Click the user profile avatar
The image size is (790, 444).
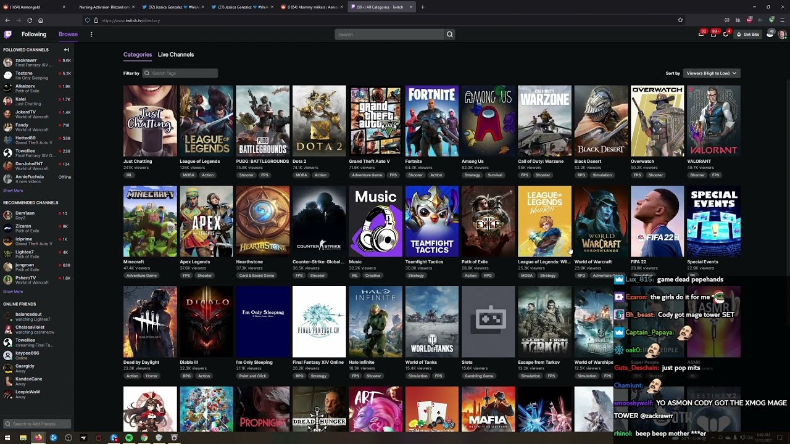coord(783,35)
